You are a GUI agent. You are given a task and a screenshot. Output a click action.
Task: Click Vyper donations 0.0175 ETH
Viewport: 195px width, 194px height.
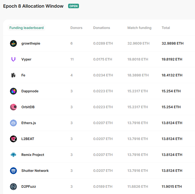(103, 59)
